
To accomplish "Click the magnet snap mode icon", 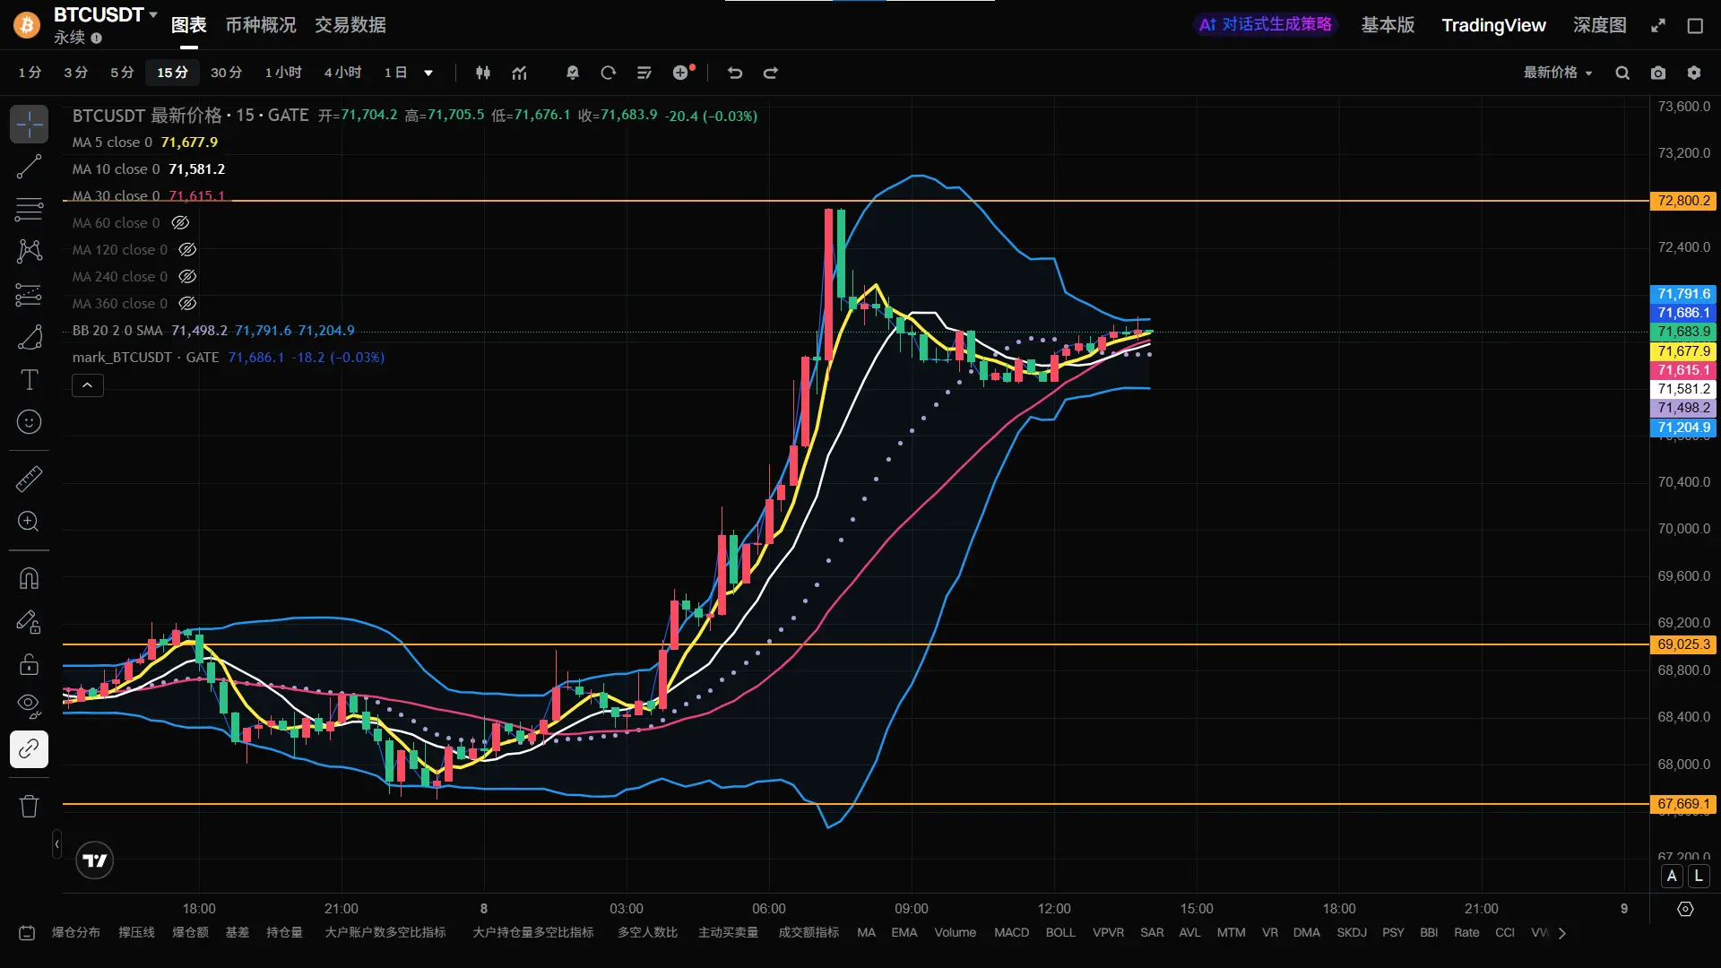I will click(x=29, y=578).
